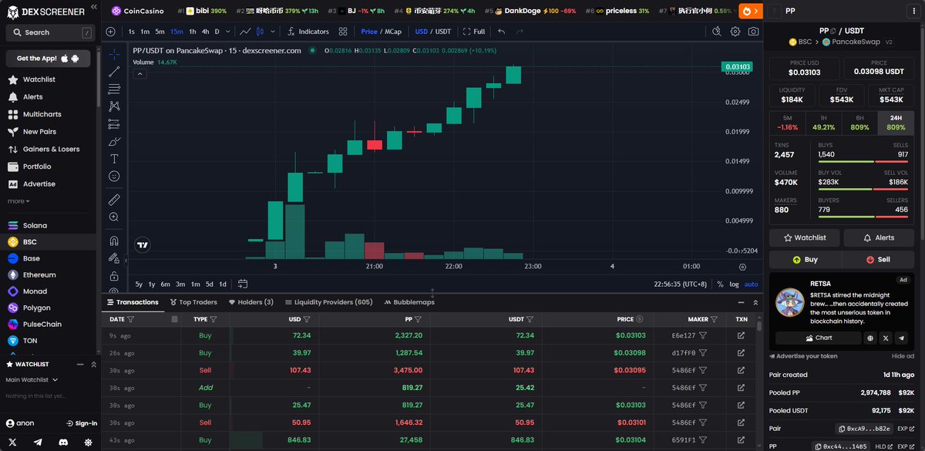Filter the TYPE column in transactions
925x451 pixels.
coord(213,319)
